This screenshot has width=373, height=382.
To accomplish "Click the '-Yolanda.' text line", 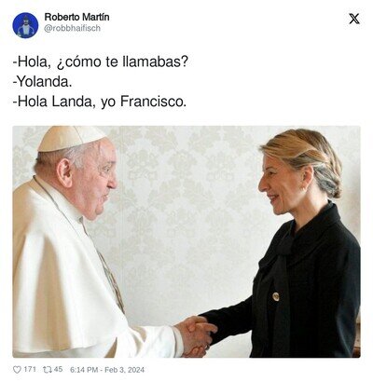I will (42, 82).
